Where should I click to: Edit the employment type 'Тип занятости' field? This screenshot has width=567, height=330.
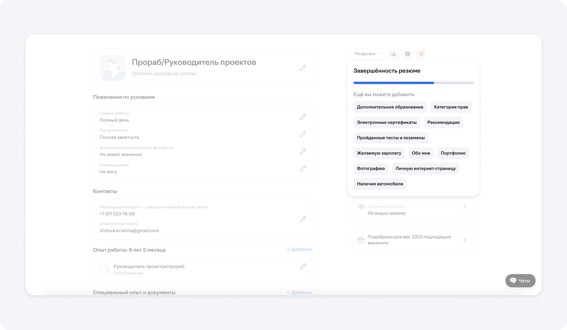point(303,134)
